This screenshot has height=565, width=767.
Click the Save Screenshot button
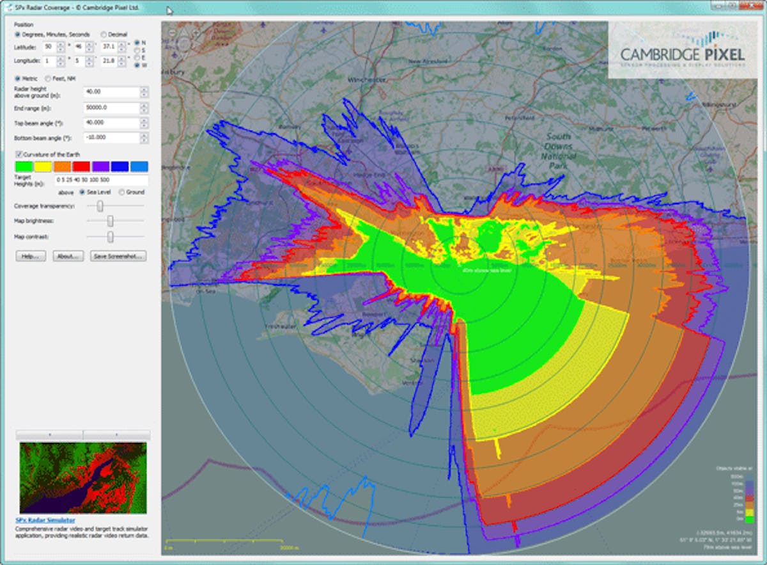119,255
